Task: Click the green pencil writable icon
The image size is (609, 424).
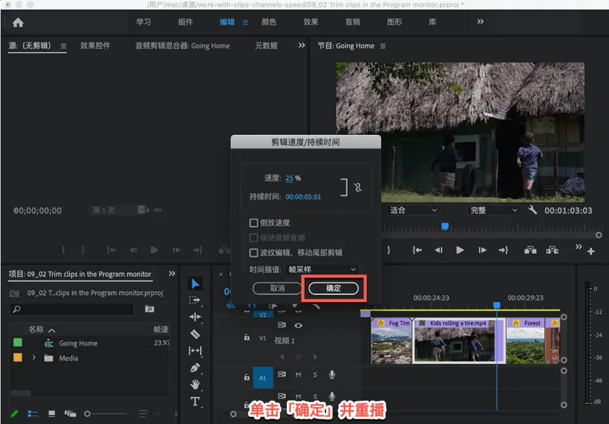Action: (x=14, y=414)
